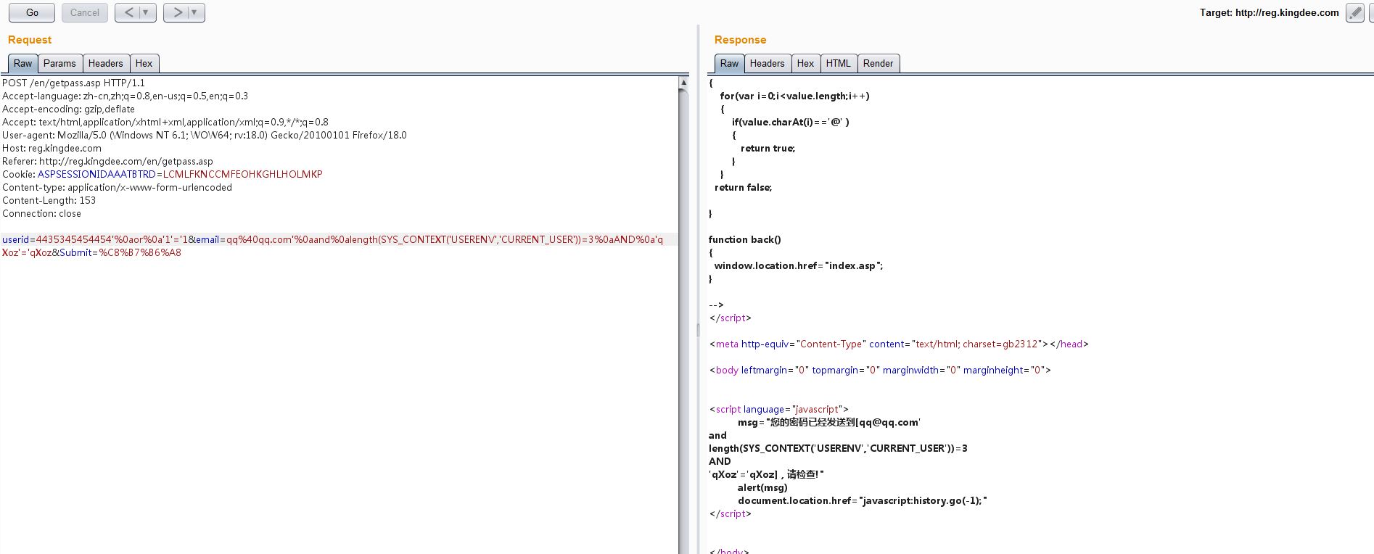Open the Response Hex tab

[x=805, y=63]
